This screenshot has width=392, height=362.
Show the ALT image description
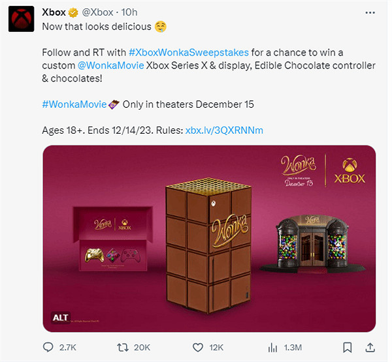point(60,318)
